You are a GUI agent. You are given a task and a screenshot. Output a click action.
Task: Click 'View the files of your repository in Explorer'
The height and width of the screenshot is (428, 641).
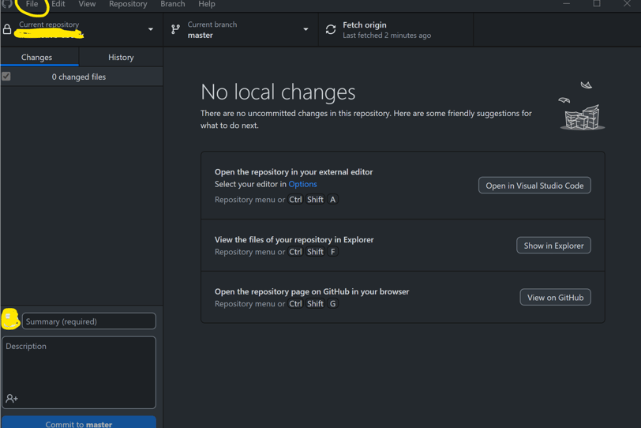294,239
